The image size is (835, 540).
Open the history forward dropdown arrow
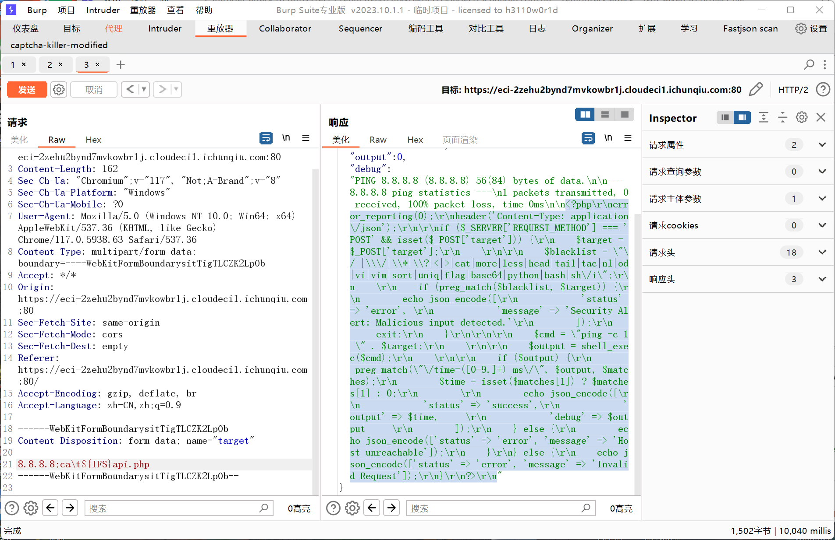click(176, 90)
